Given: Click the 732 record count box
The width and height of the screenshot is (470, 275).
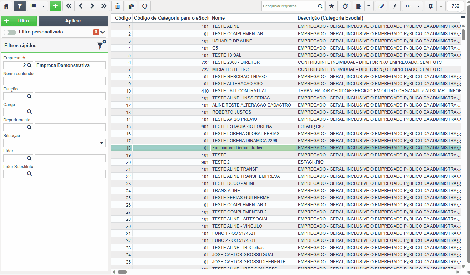Looking at the screenshot, I should click(455, 6).
